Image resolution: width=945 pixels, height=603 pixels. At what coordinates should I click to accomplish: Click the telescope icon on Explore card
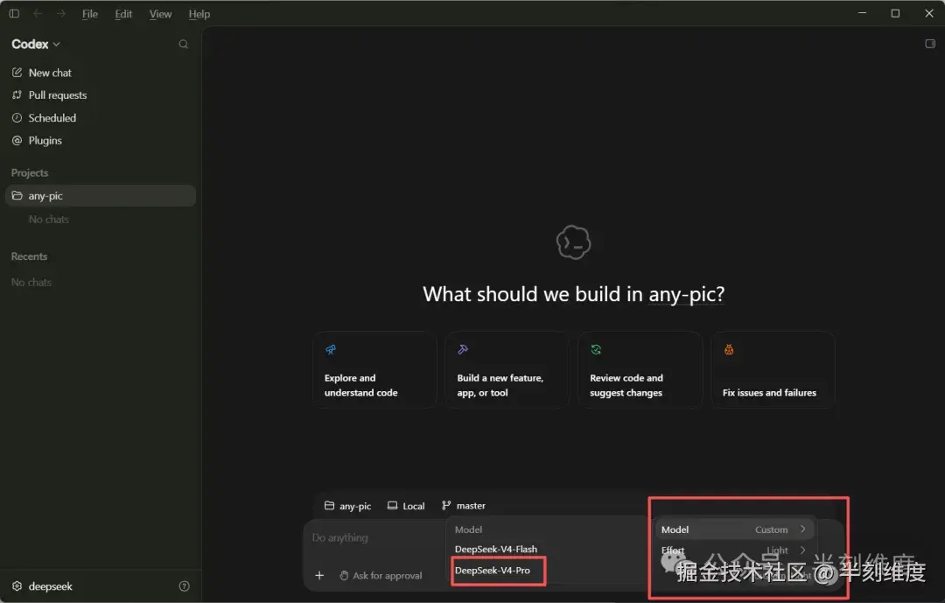coord(330,350)
